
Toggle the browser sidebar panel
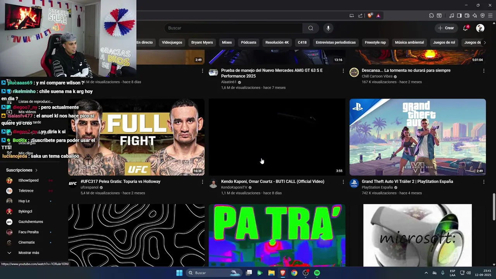tap(459, 15)
